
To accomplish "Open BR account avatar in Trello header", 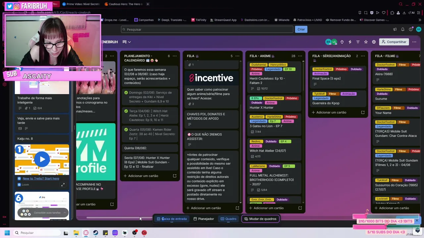I will click(419, 29).
